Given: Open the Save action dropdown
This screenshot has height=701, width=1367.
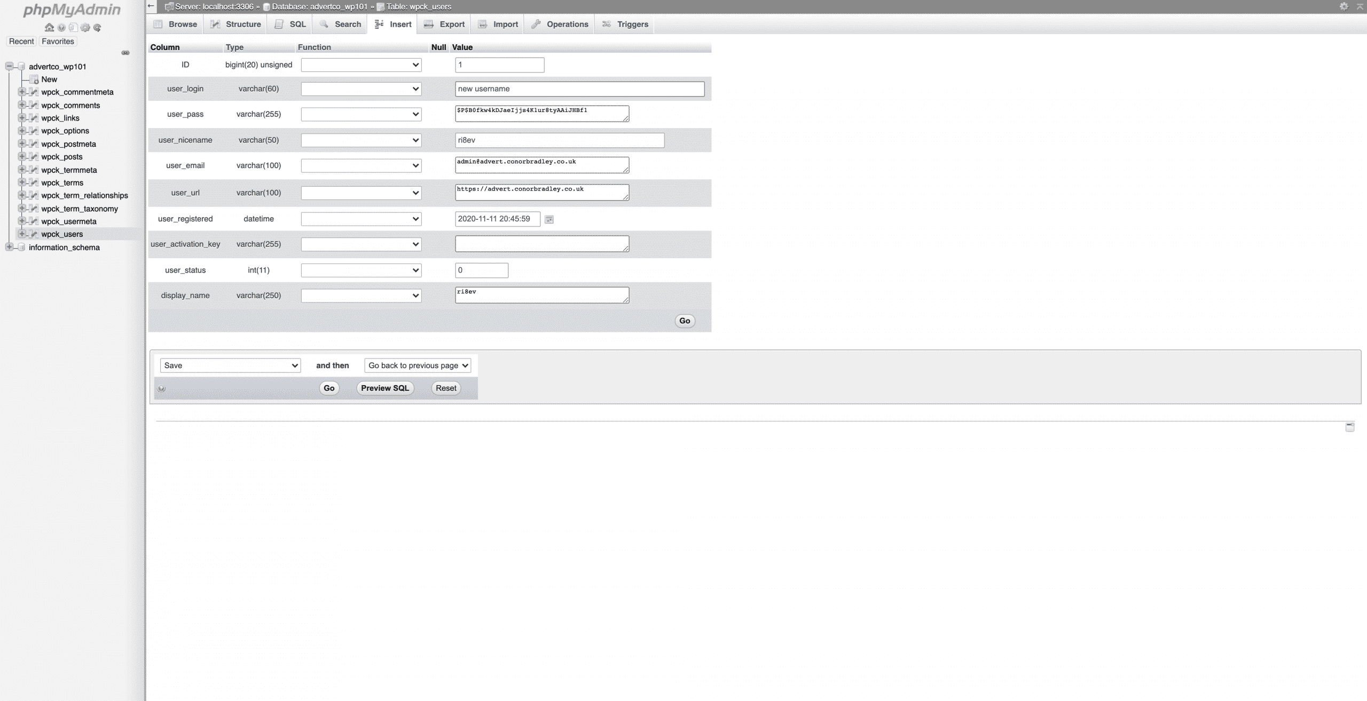Looking at the screenshot, I should point(230,365).
